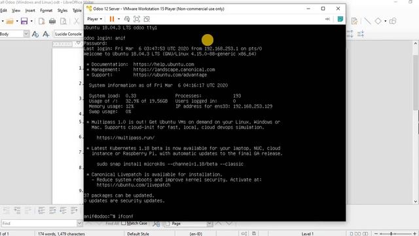Click the Default Style status bar entry
Screen dimensions: 419x236
pyautogui.click(x=138, y=233)
